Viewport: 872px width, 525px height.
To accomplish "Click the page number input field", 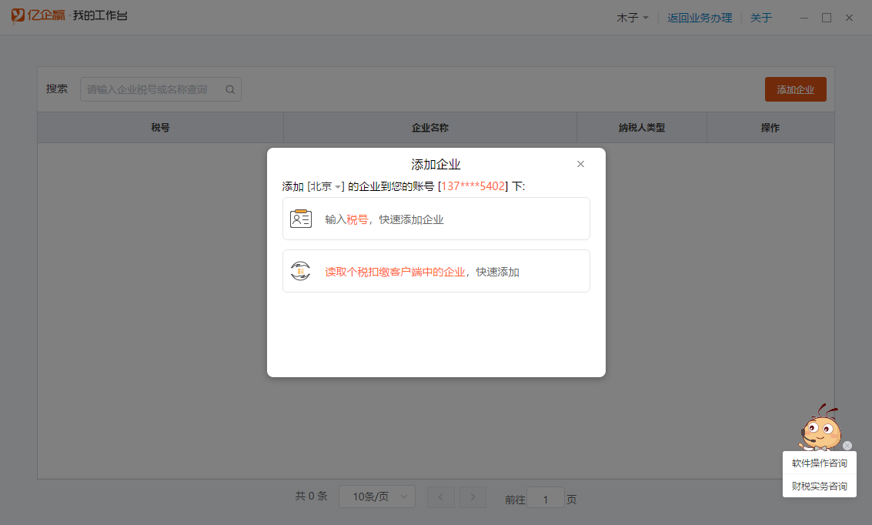I will [x=546, y=499].
